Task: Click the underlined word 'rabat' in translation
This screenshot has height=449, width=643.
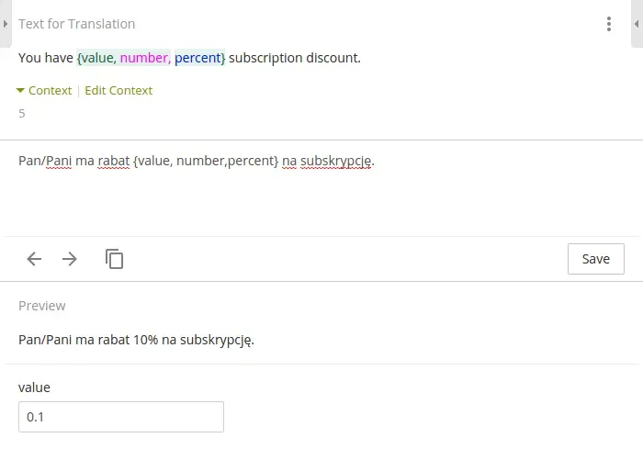Action: point(114,162)
